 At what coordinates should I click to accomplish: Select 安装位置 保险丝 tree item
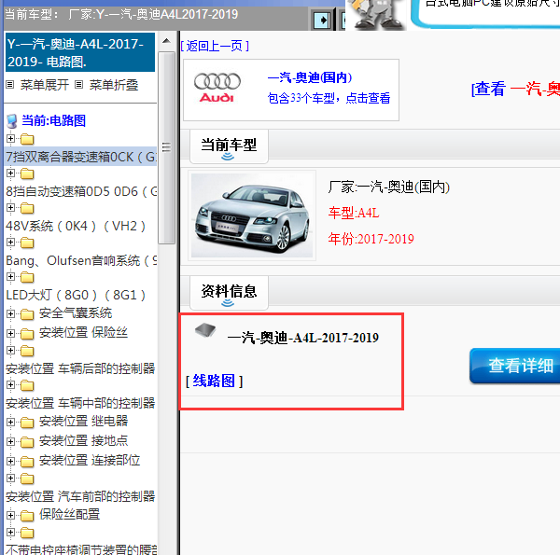tap(83, 332)
